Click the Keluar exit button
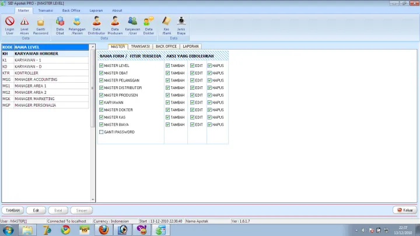The width and height of the screenshot is (420, 236). pos(405,210)
